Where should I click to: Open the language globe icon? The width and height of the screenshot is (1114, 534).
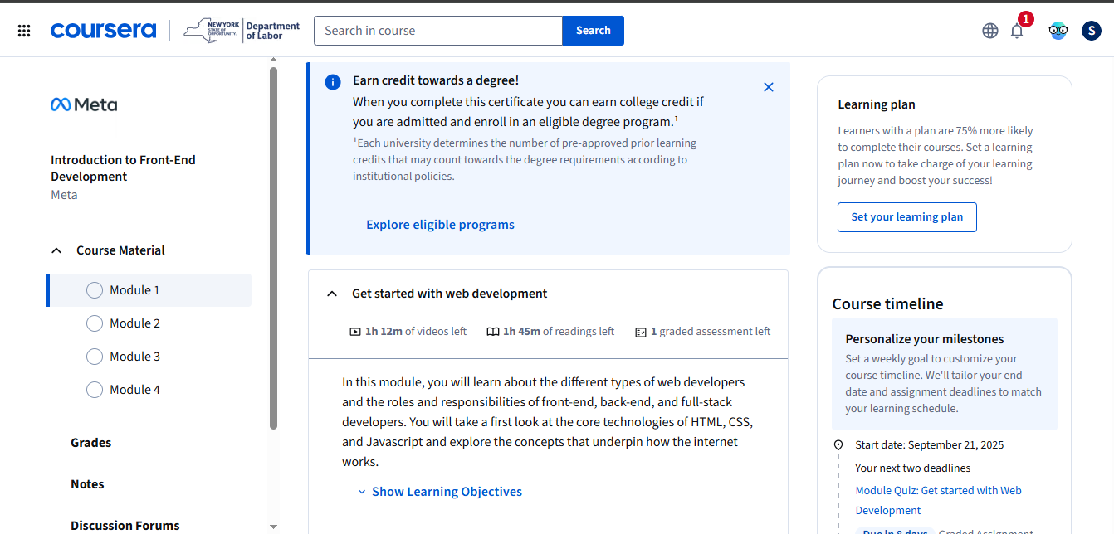click(989, 31)
